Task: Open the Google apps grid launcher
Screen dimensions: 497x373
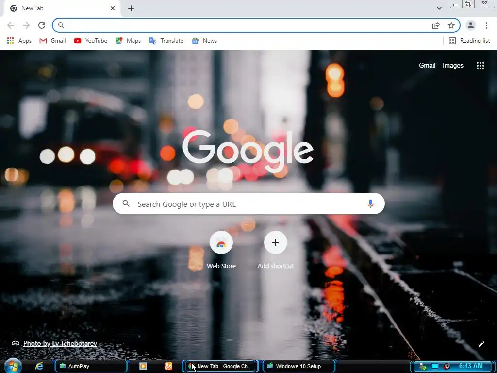Action: tap(480, 66)
